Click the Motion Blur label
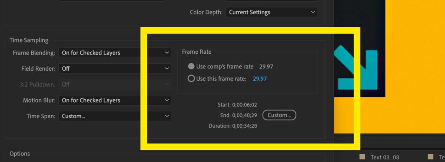The height and width of the screenshot is (162, 445). tap(40, 100)
